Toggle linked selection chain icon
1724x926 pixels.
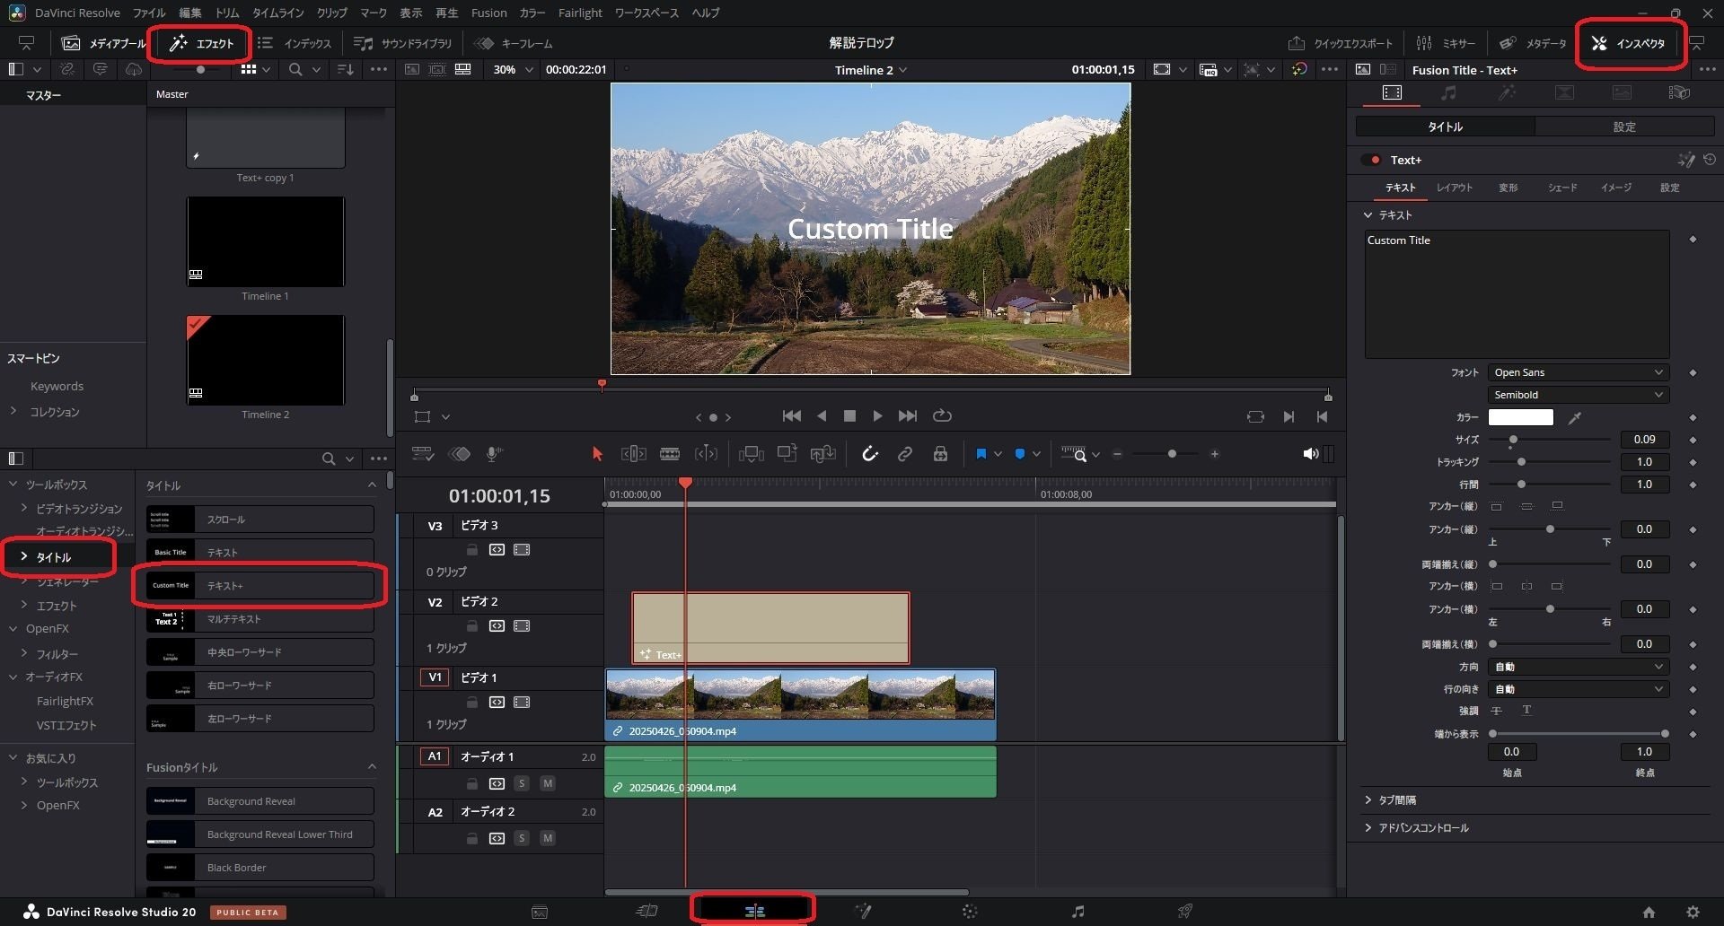[905, 454]
